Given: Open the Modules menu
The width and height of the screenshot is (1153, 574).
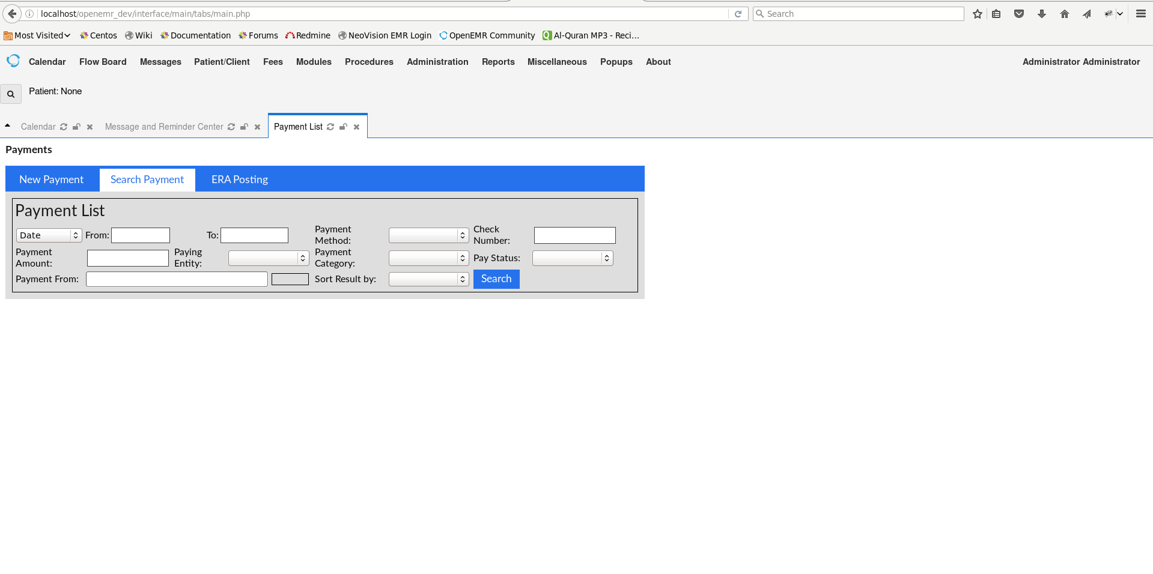Looking at the screenshot, I should [x=314, y=62].
